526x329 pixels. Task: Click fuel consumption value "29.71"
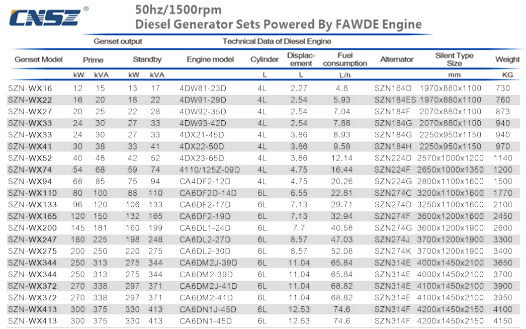[342, 205]
